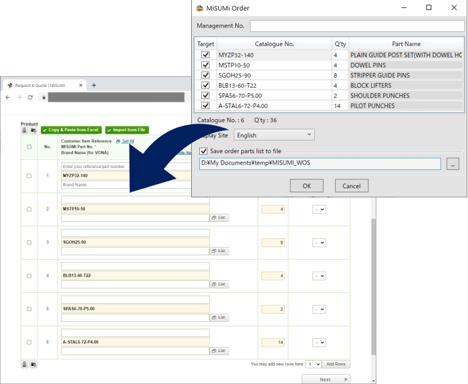Open dropdown in SGOH25-90 row

pyautogui.click(x=319, y=243)
